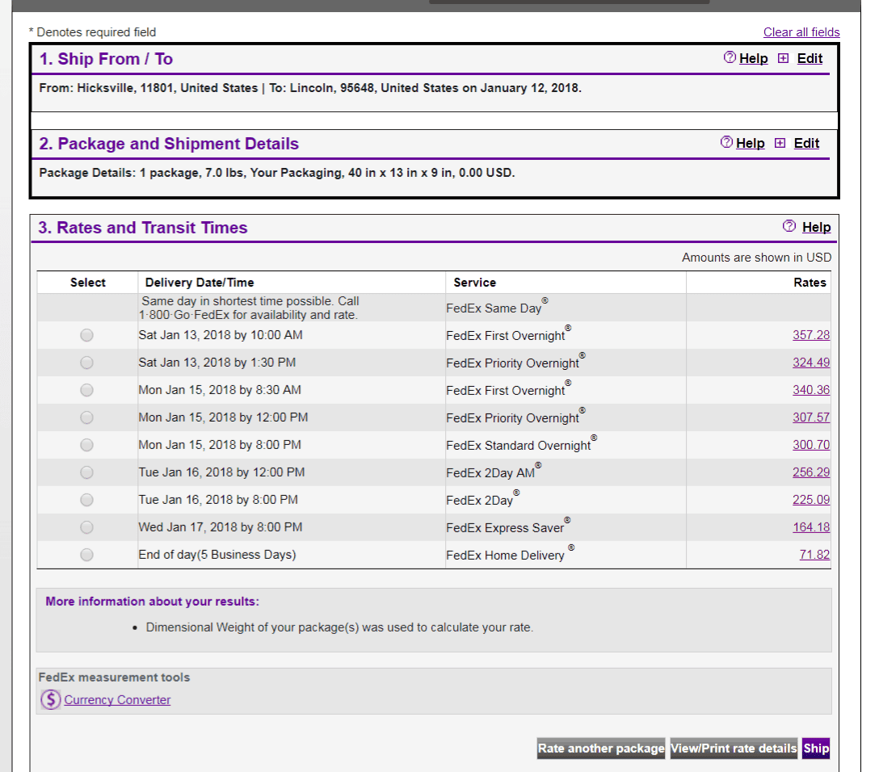
Task: Click the '1. Ship From / To' heading
Action: 106,59
